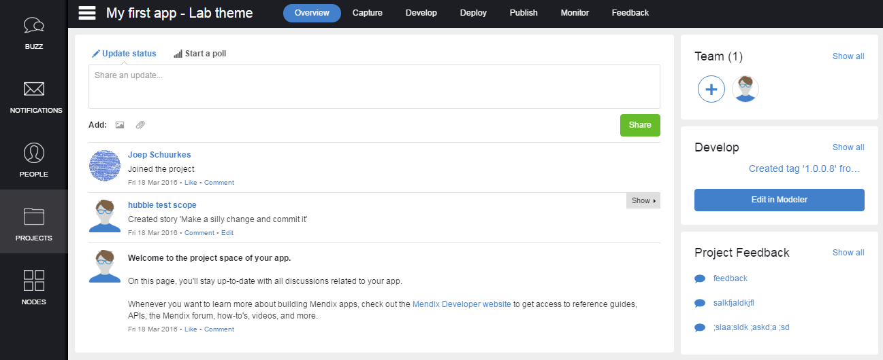Switch to the Capture tab
This screenshot has width=883, height=360.
367,13
